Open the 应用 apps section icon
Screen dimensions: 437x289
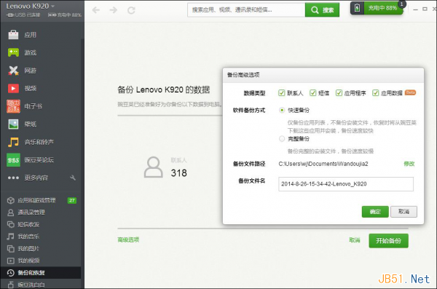(x=13, y=35)
